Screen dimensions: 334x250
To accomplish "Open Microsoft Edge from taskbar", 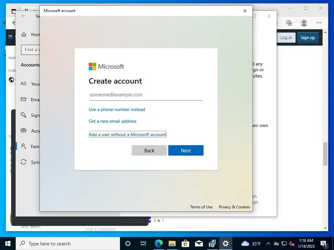I will 159,243.
